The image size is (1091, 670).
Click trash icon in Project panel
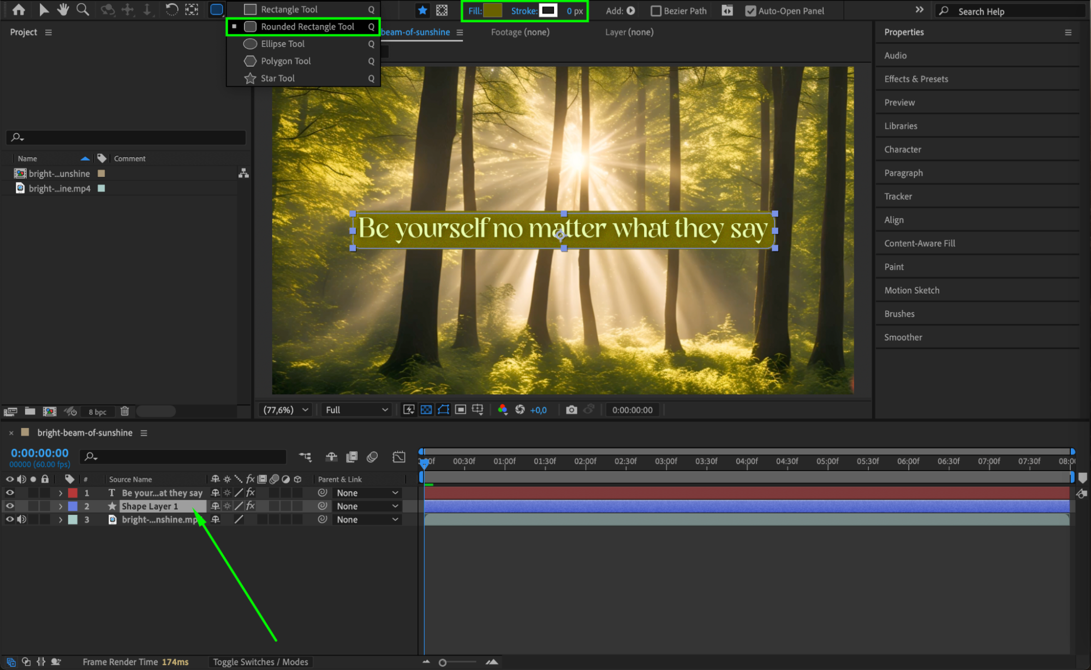tap(124, 411)
